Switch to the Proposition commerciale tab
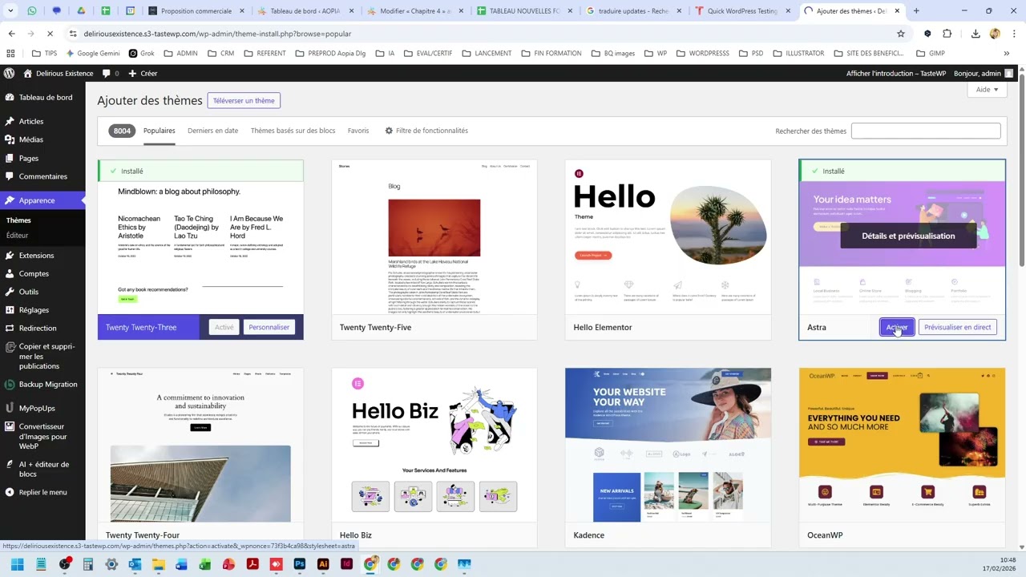Image resolution: width=1026 pixels, height=577 pixels. 196,11
